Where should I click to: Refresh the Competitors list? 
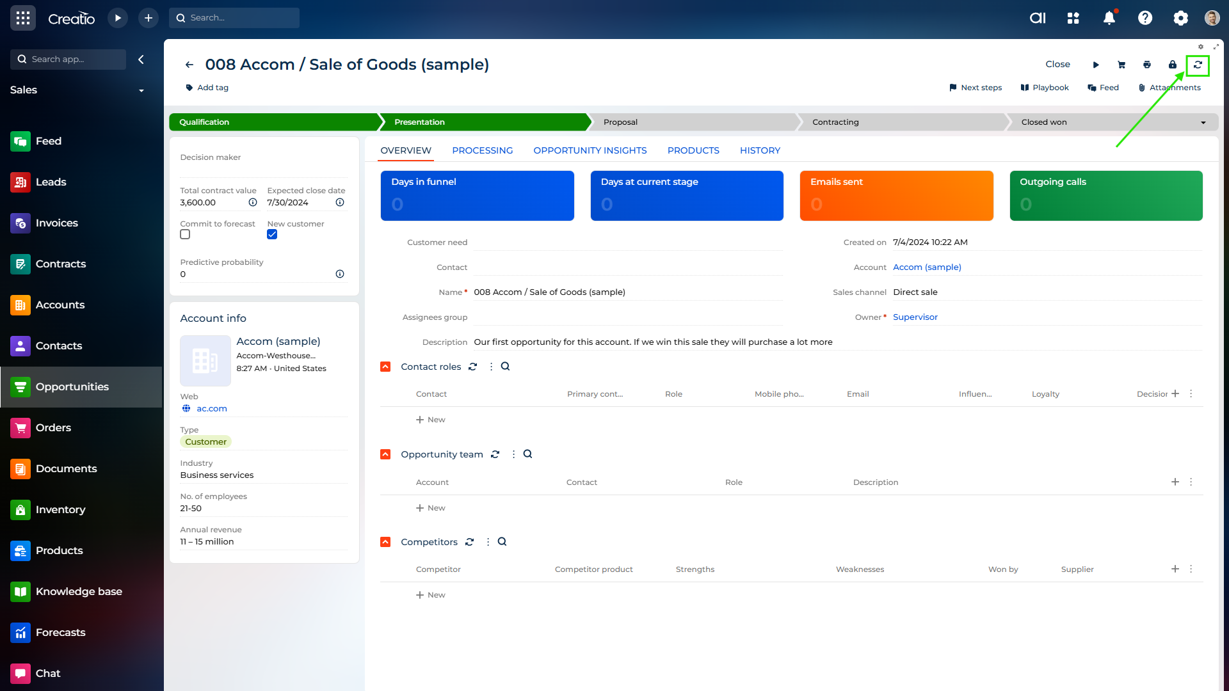470,542
